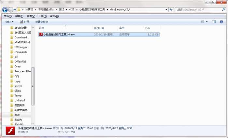Click the 新建文件夹 button
The height and width of the screenshot is (138, 228).
42,22
